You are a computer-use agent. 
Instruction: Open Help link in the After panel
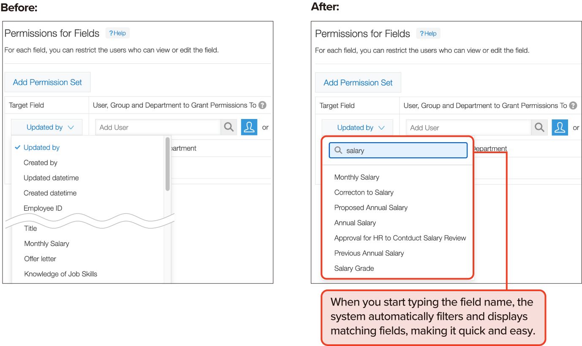(428, 34)
